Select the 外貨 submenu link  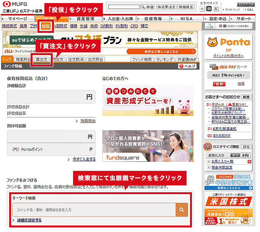[84, 26]
